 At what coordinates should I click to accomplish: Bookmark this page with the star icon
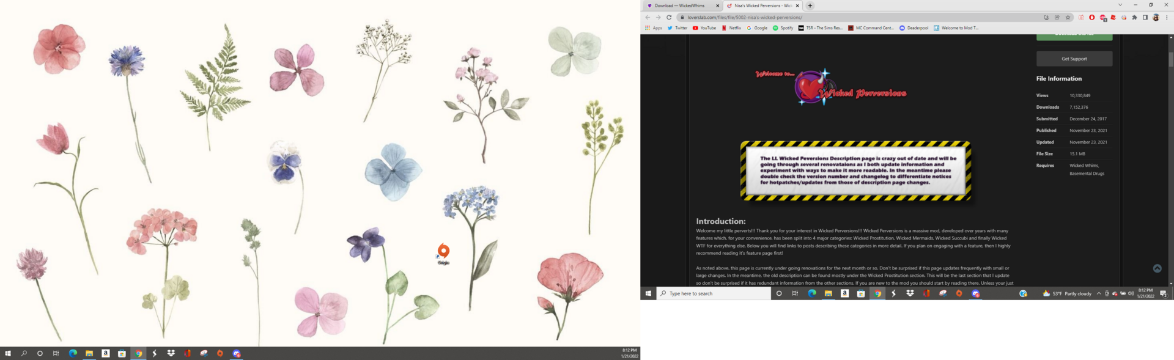tap(1068, 17)
